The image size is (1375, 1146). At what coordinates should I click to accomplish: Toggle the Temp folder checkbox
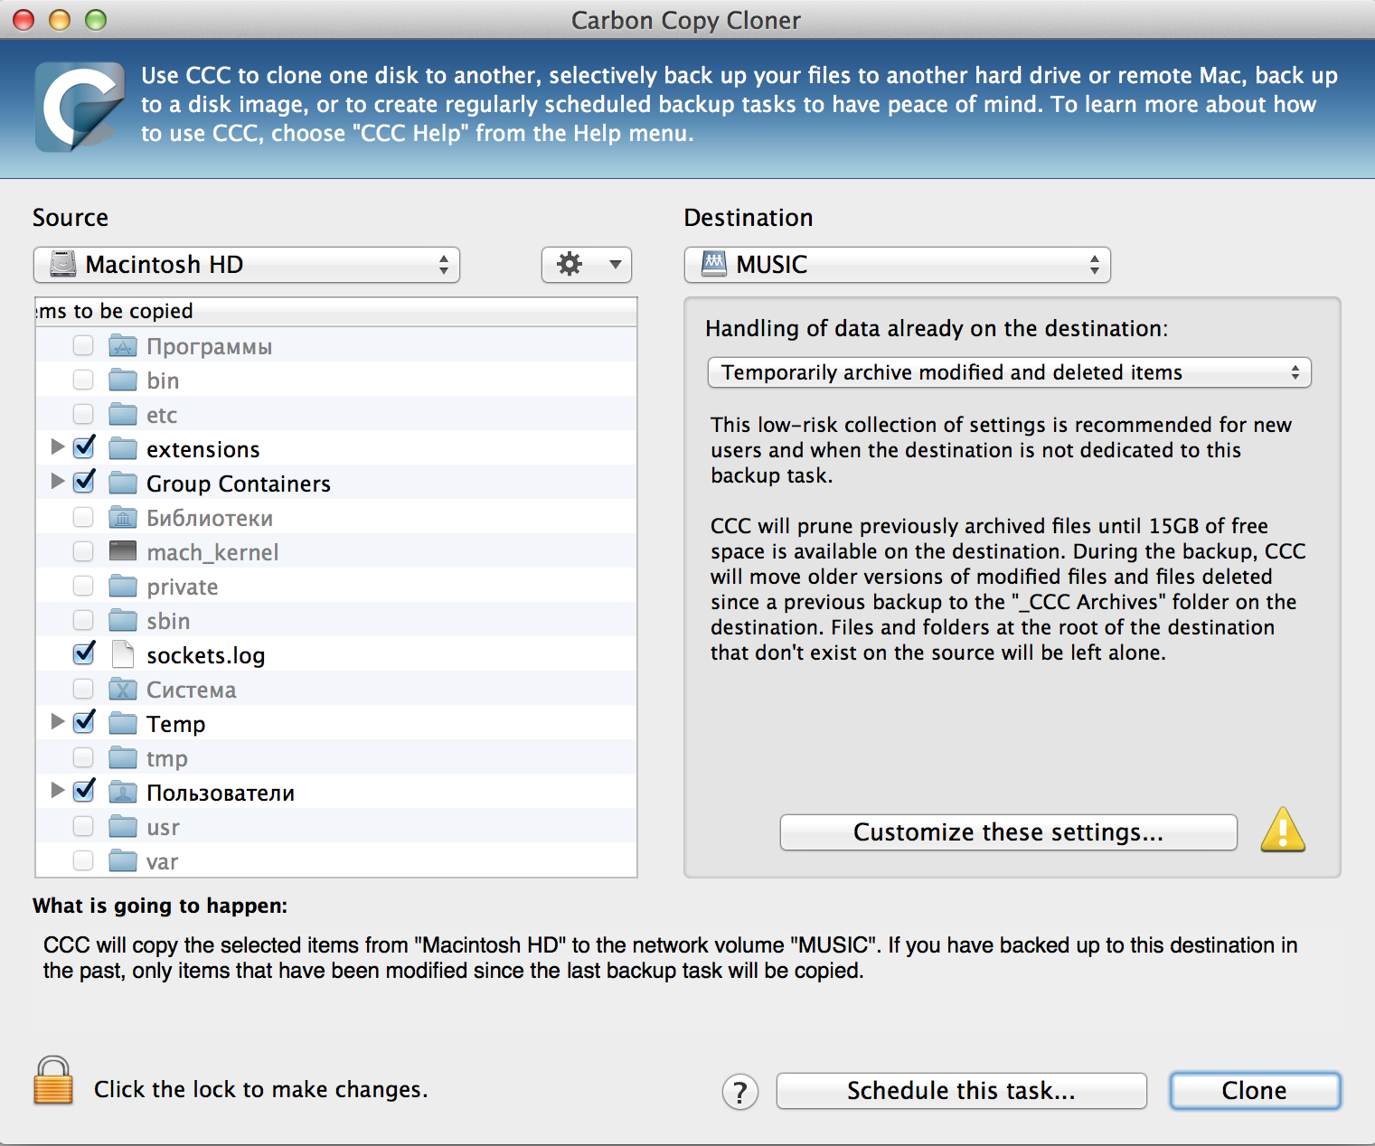click(84, 722)
